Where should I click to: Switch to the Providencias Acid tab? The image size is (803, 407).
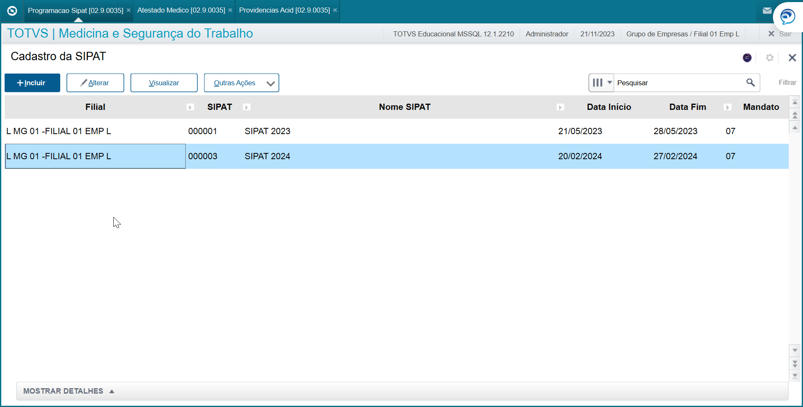tap(284, 10)
